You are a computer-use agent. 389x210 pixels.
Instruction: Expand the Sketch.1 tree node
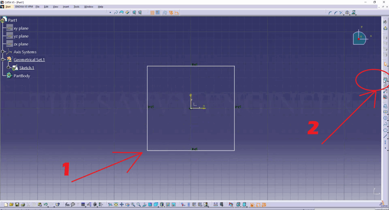tap(8, 68)
